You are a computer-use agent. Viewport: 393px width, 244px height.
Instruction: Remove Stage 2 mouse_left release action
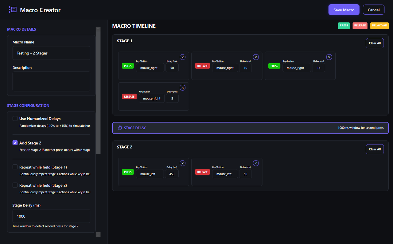(256, 163)
